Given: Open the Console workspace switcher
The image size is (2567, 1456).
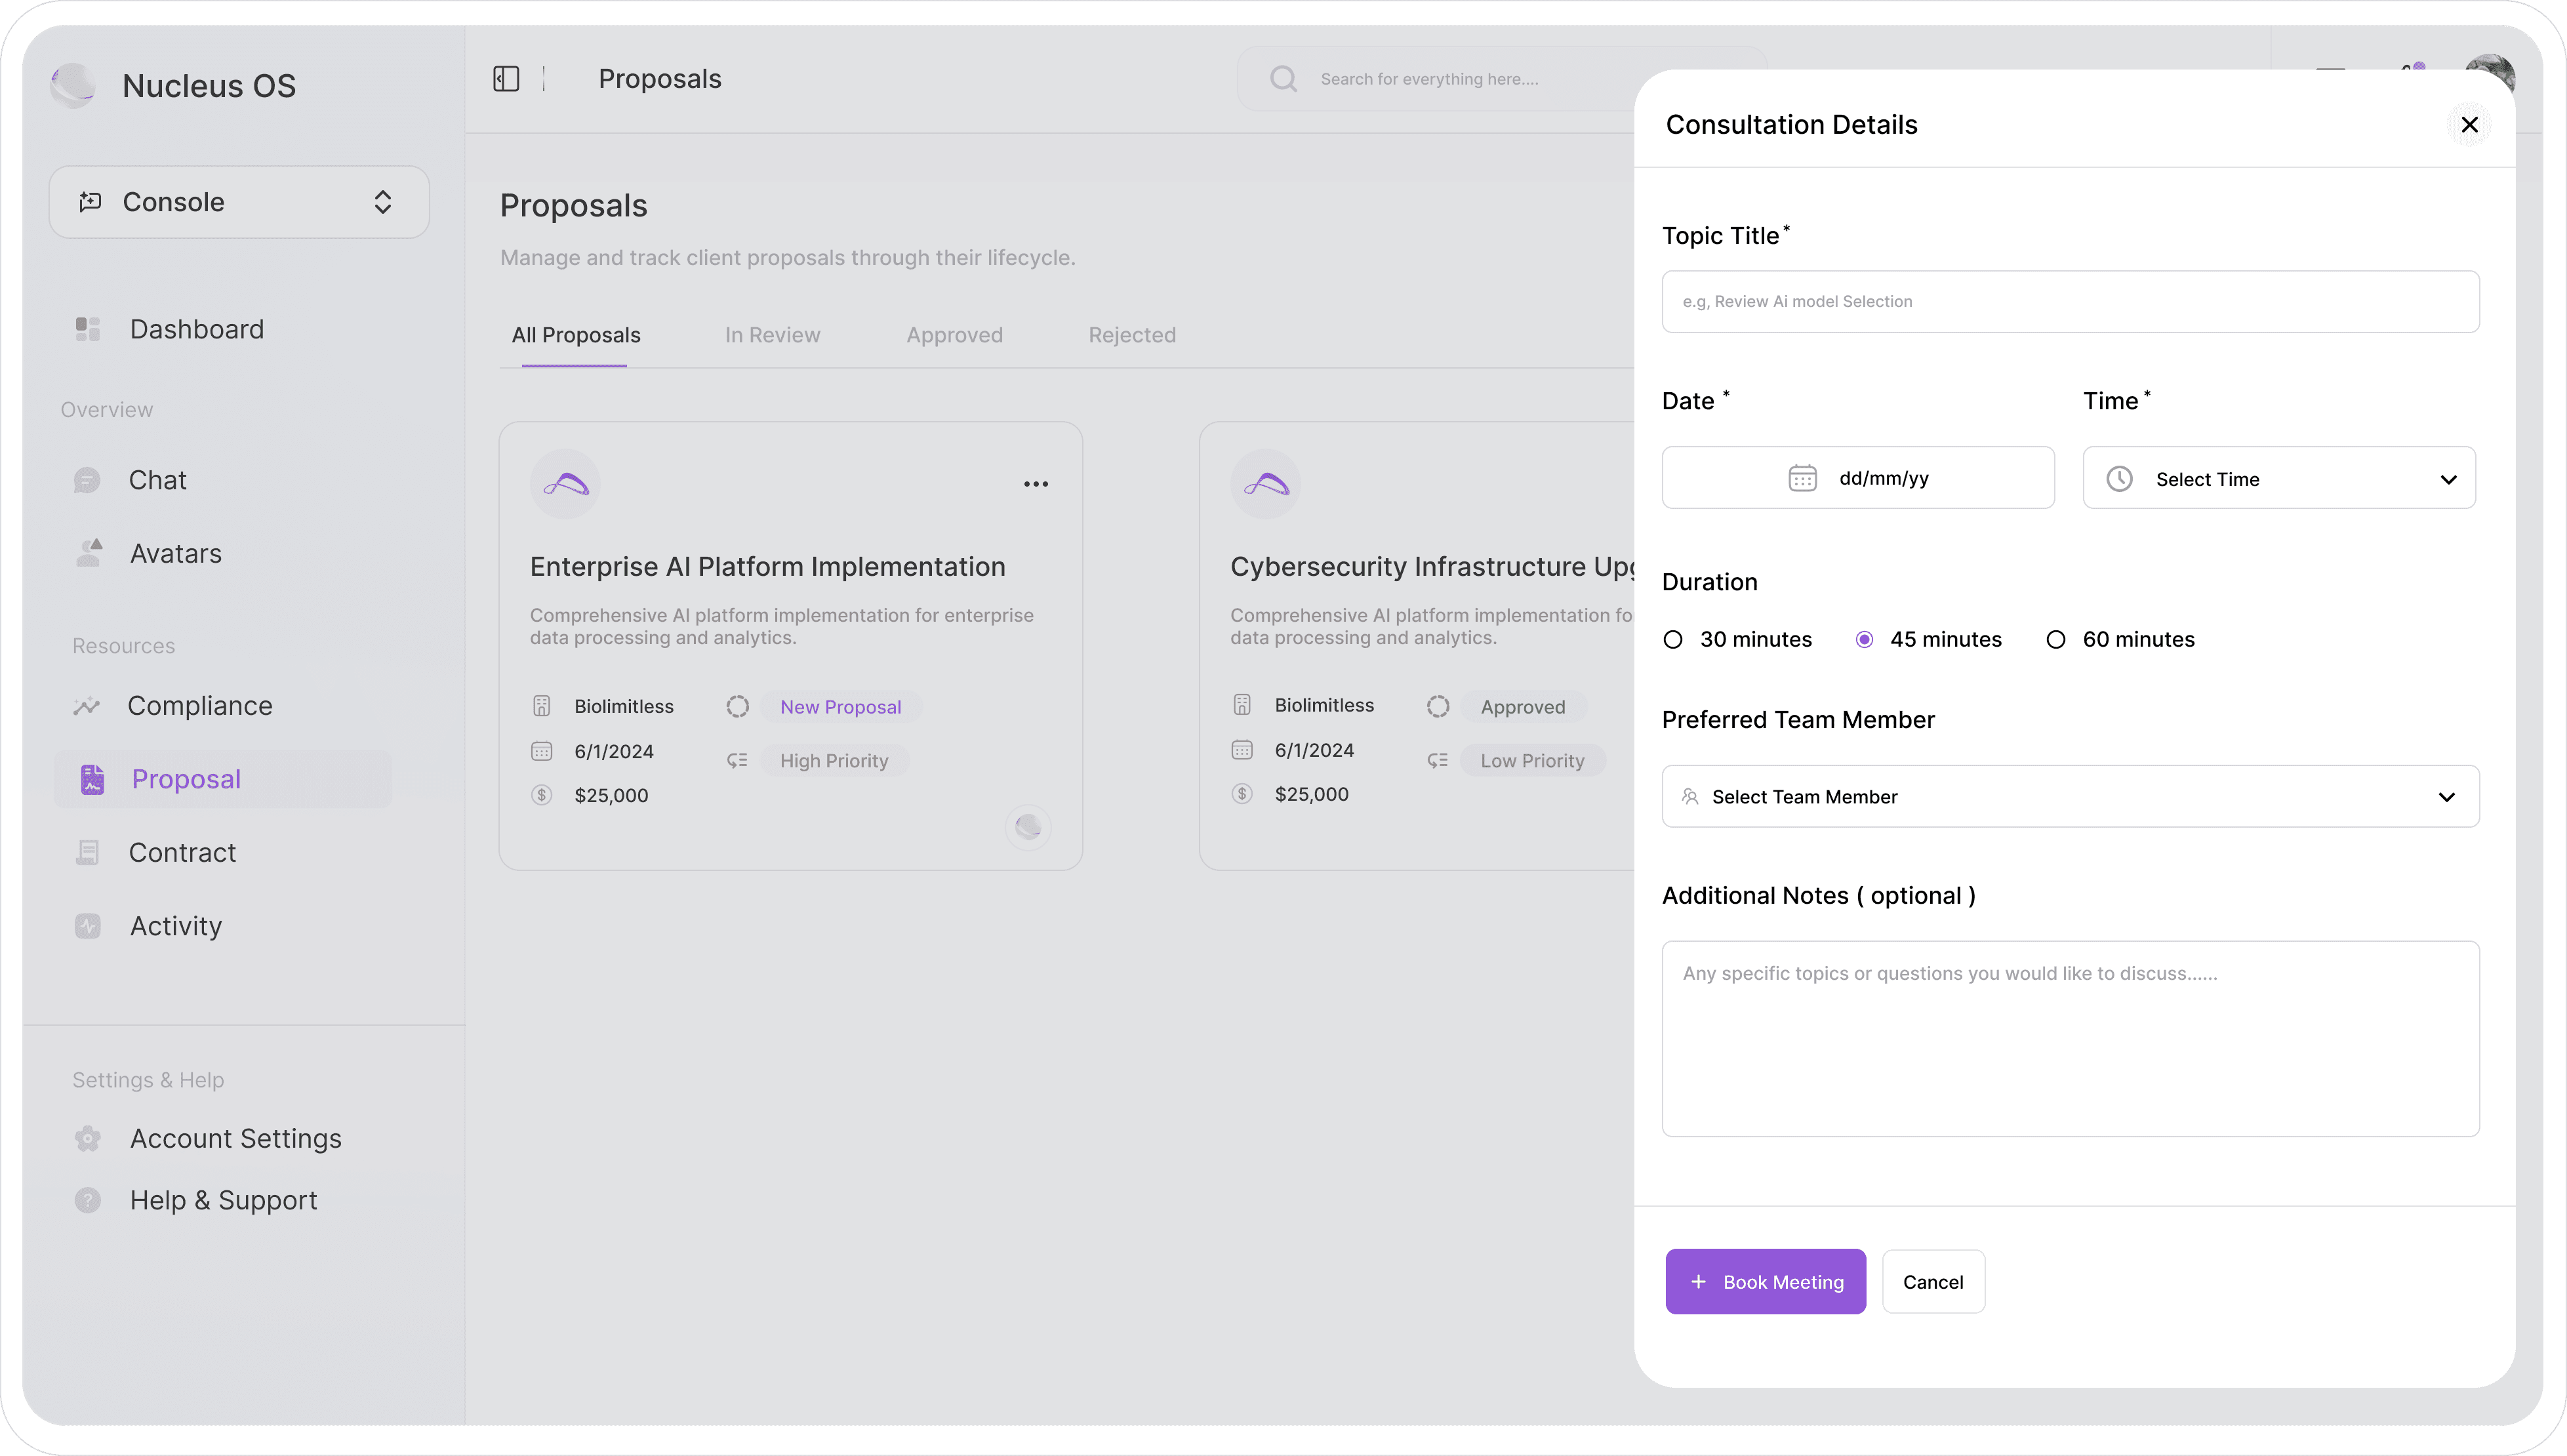Looking at the screenshot, I should (239, 202).
